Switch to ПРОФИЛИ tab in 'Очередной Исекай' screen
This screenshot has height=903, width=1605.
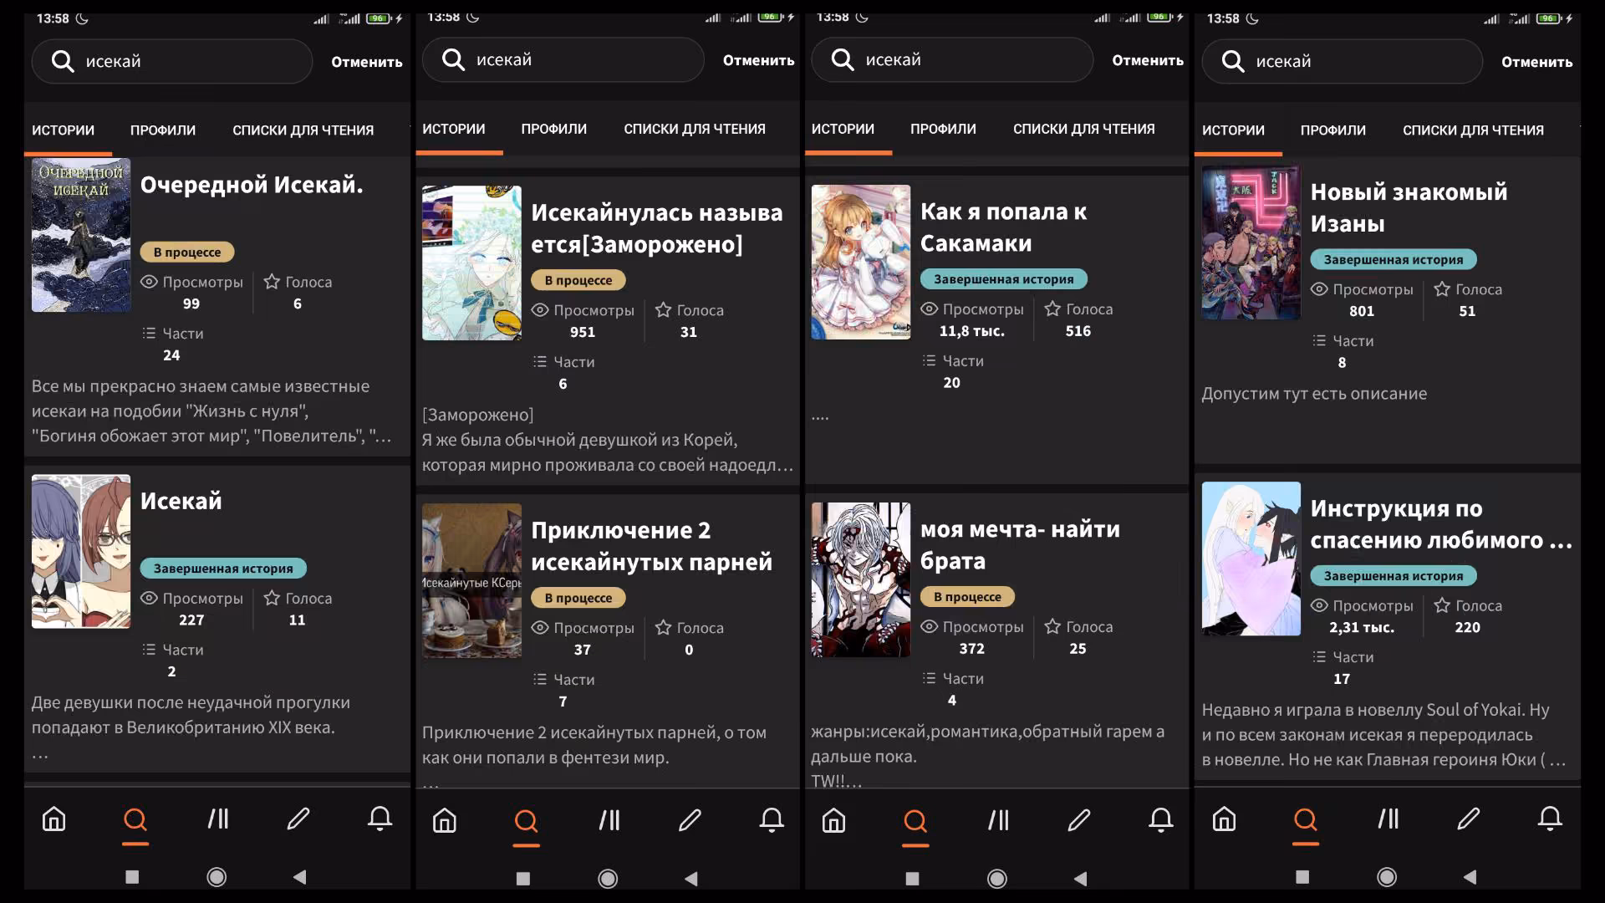[163, 130]
